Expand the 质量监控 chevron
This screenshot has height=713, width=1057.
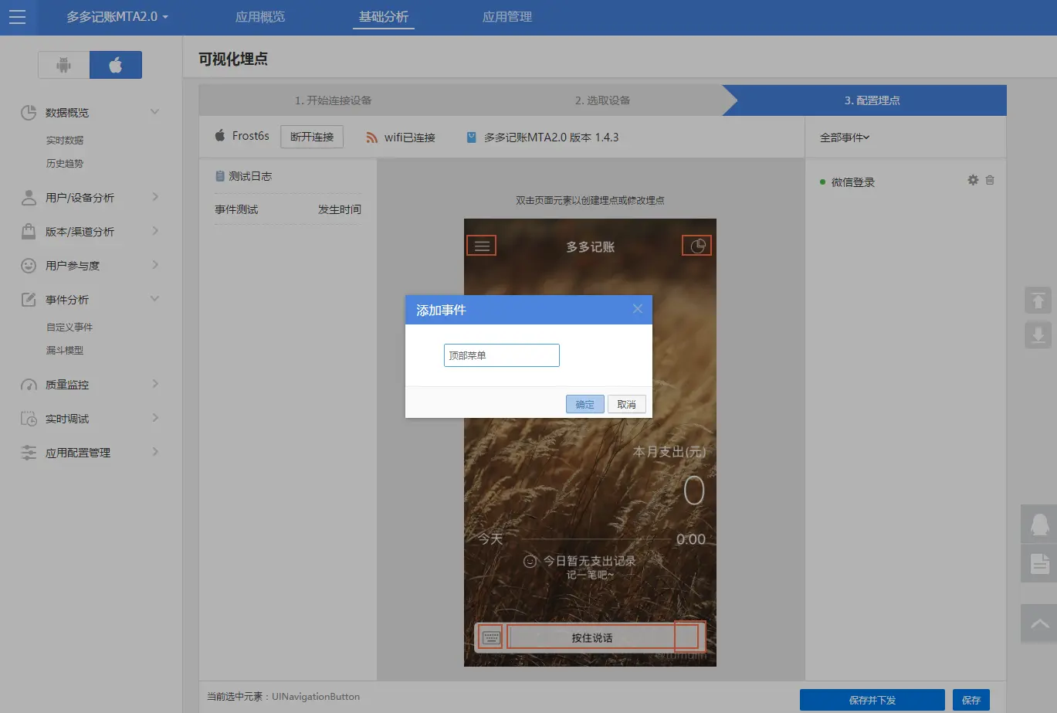coord(155,384)
